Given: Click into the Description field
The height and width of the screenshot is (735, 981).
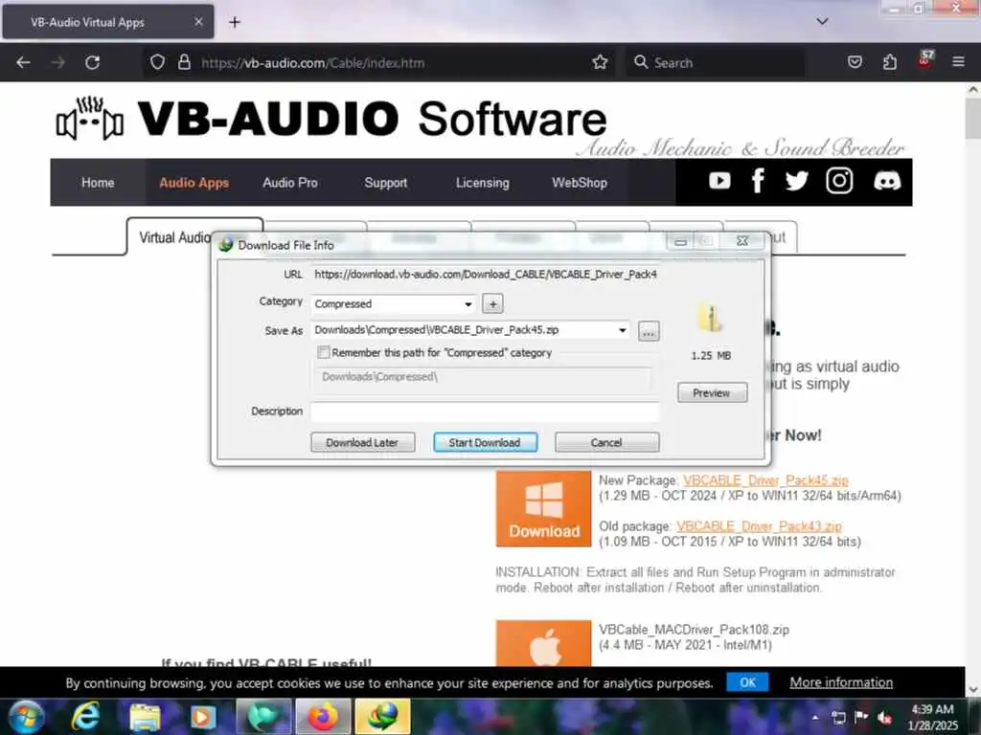Looking at the screenshot, I should [x=485, y=412].
